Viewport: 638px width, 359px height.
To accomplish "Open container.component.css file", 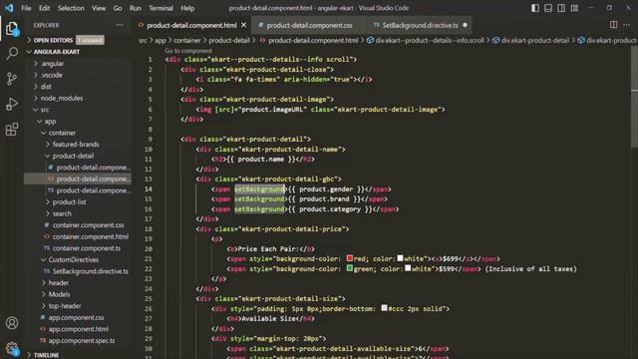I will tap(88, 225).
